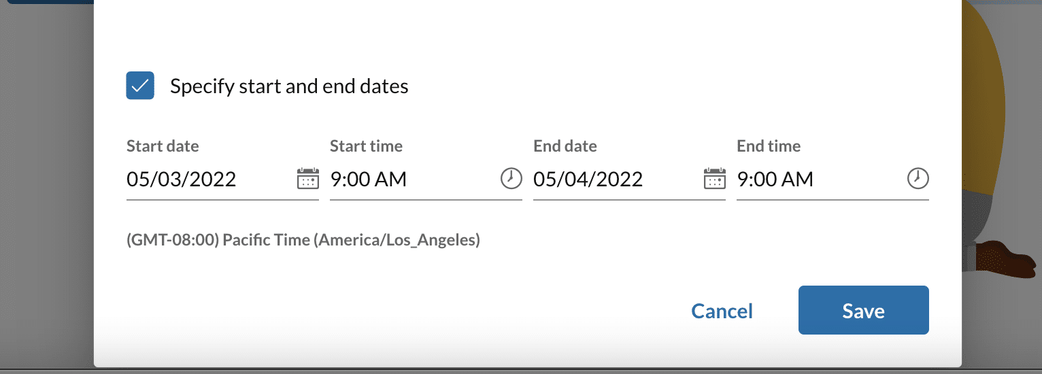Click the "Start date" field label
1042x374 pixels.
pos(163,146)
